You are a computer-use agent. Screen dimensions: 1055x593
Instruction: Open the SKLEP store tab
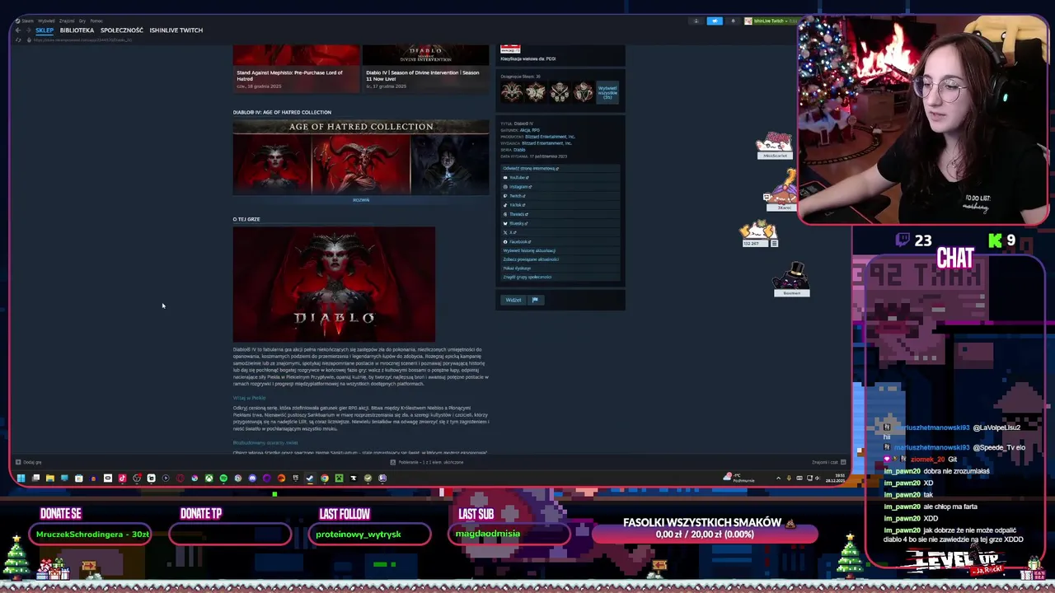click(x=45, y=30)
